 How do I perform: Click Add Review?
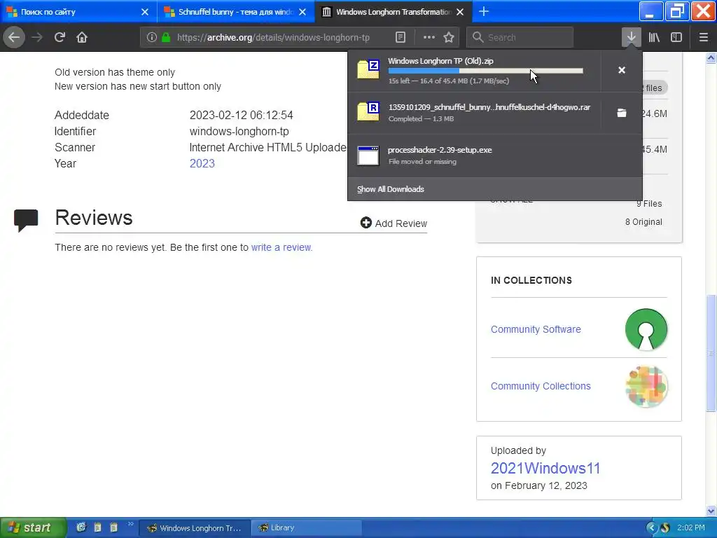pyautogui.click(x=394, y=223)
